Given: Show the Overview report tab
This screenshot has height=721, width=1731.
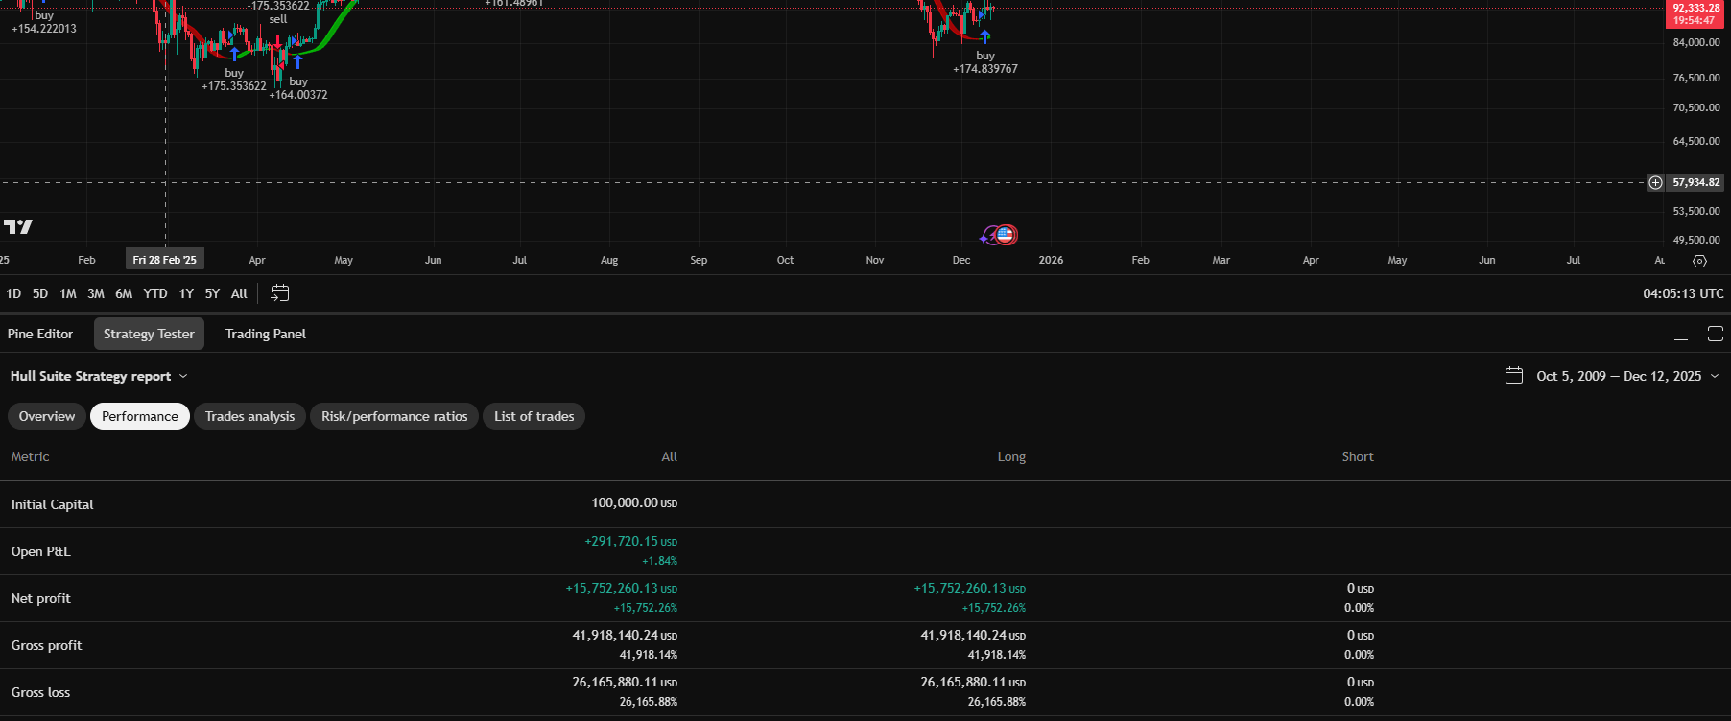Looking at the screenshot, I should tap(47, 416).
